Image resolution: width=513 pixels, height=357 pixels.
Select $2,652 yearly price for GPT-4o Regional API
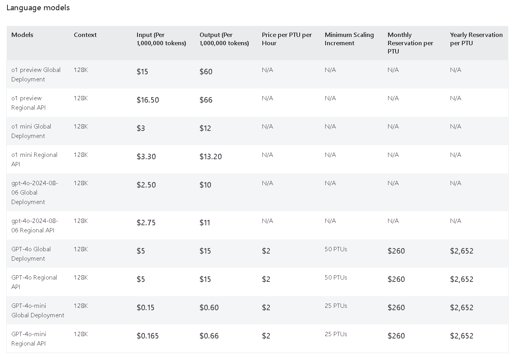point(462,279)
